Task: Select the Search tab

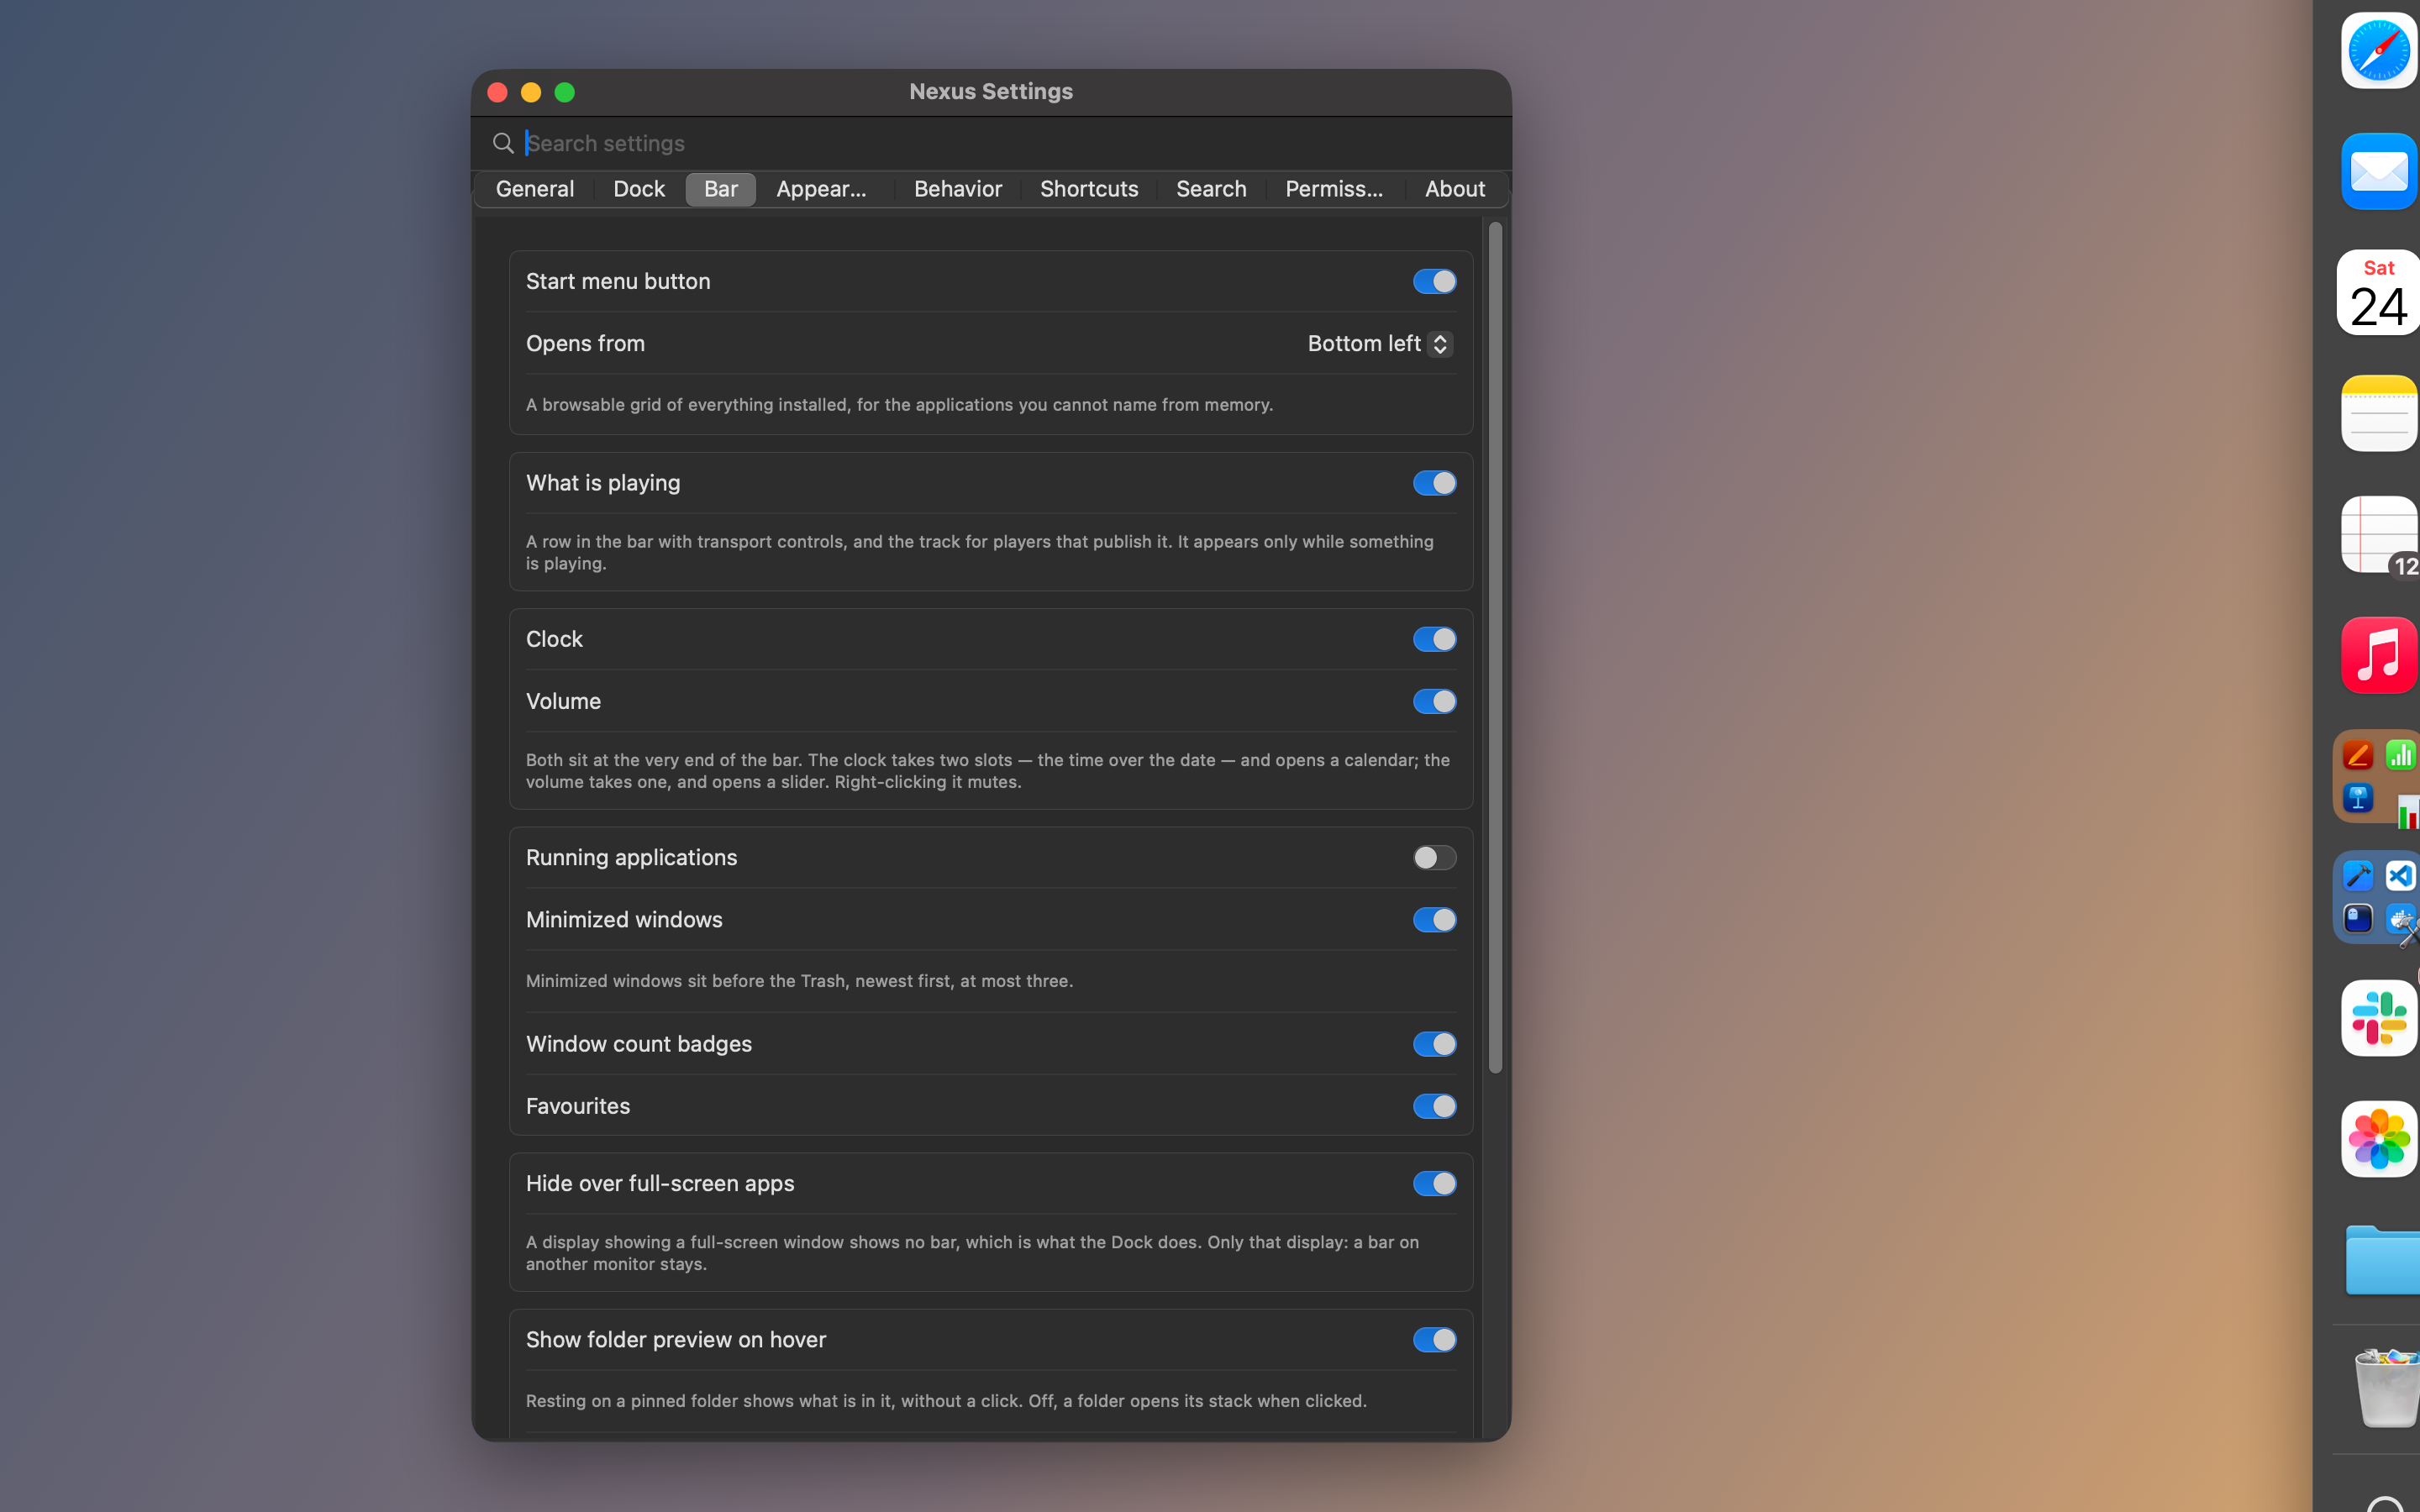Action: click(x=1211, y=189)
